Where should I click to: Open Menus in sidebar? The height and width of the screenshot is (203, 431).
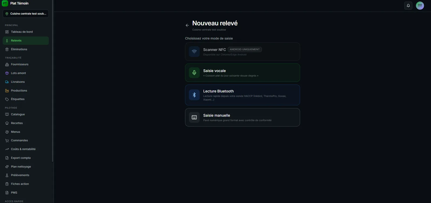[26, 132]
